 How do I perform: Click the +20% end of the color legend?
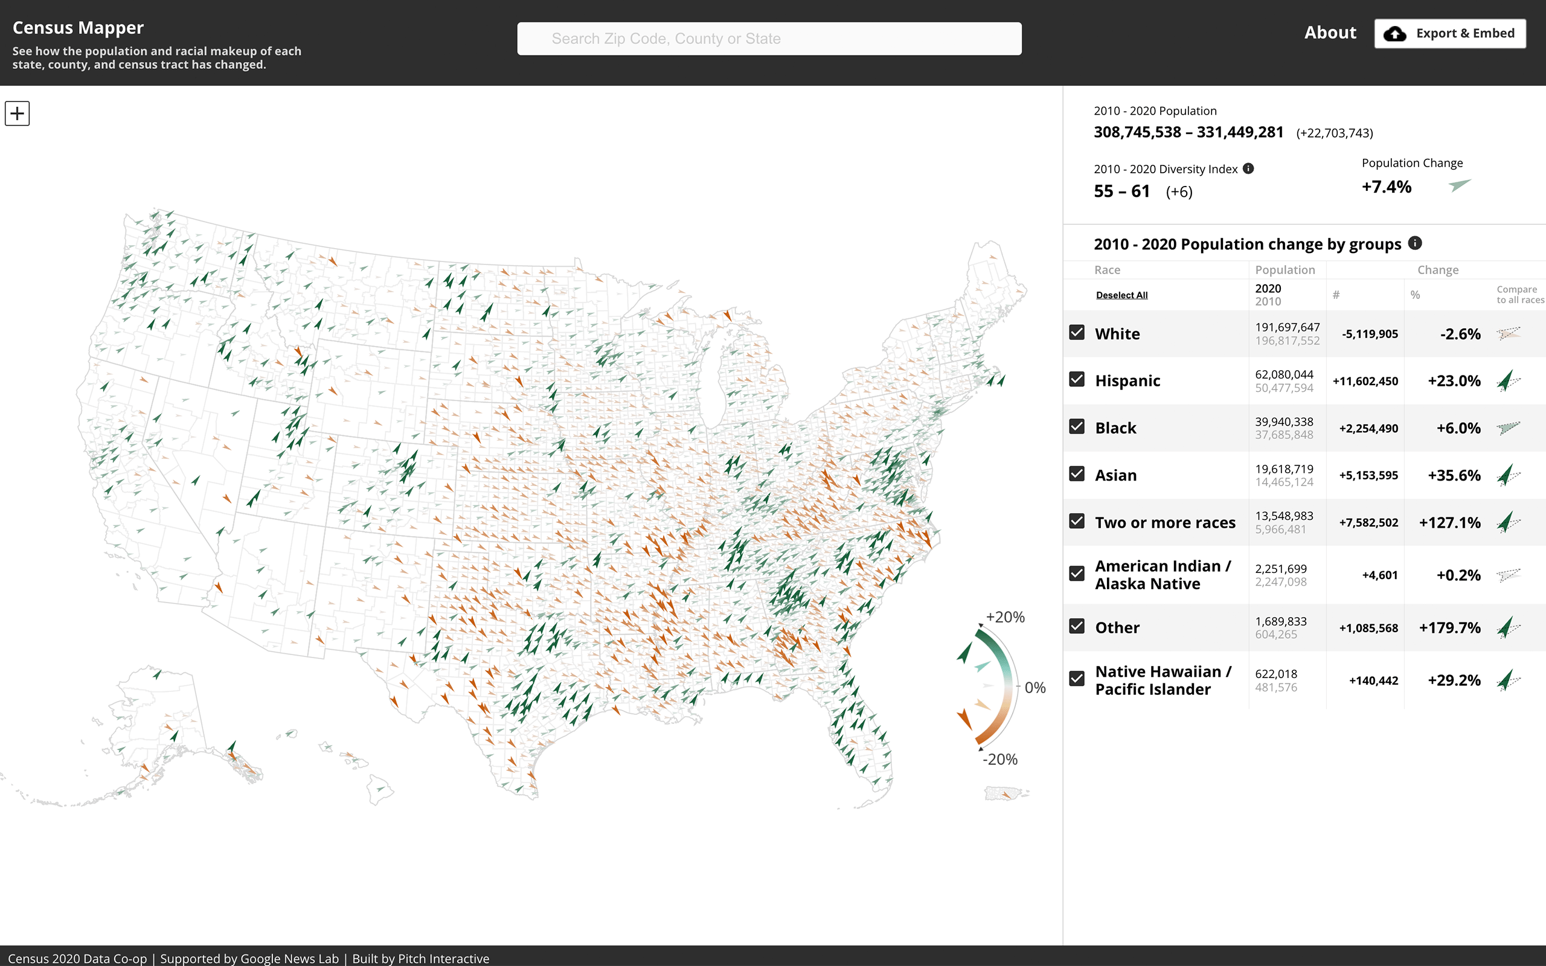pyautogui.click(x=1005, y=617)
